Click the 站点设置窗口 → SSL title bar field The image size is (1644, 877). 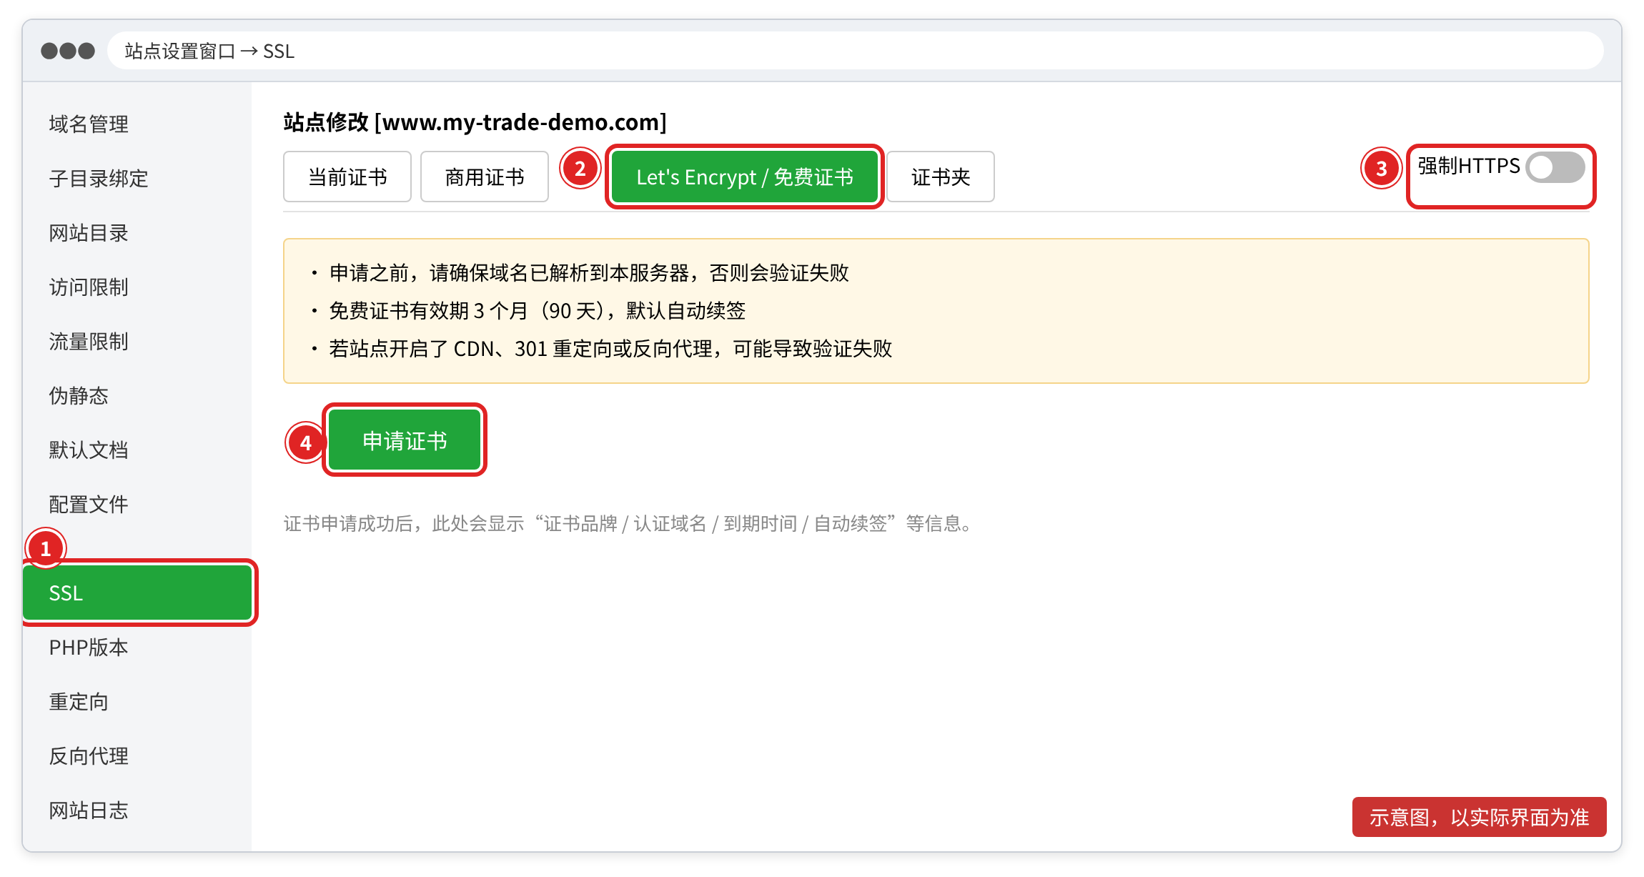(x=855, y=51)
